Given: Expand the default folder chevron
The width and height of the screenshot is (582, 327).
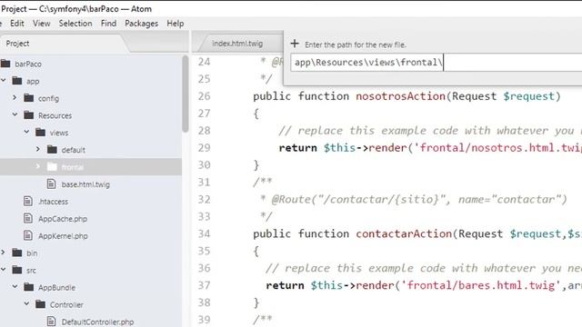Looking at the screenshot, I should pos(38,149).
